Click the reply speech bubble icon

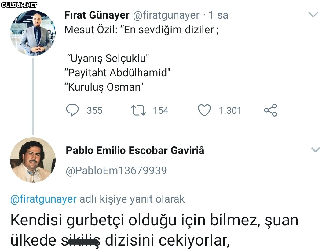tap(72, 110)
